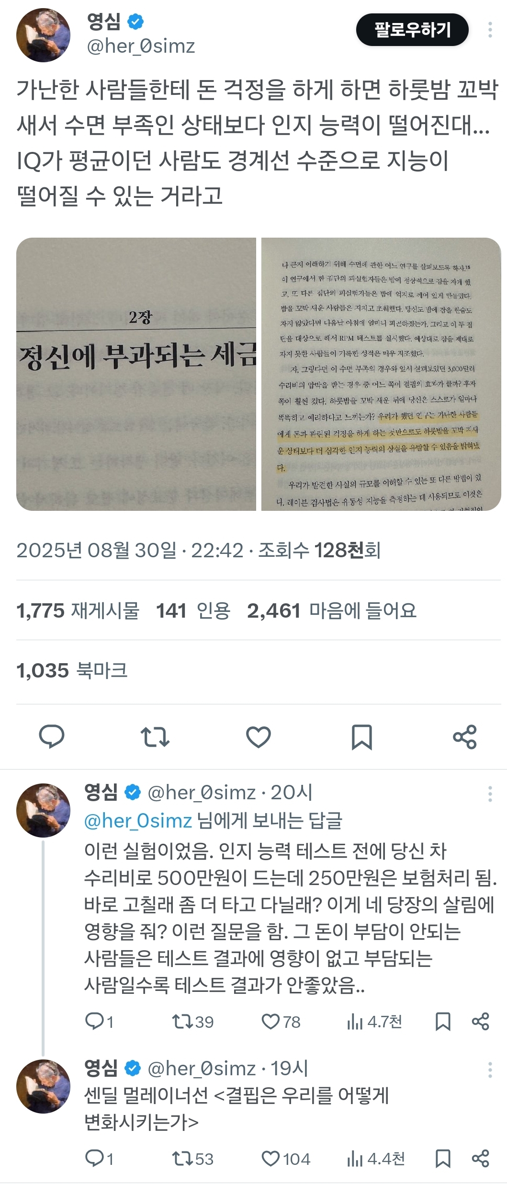The height and width of the screenshot is (1185, 507).
Task: View the 1,775 재게시물 reposts list
Action: 78,610
